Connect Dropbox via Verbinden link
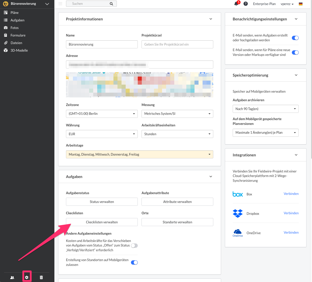Image resolution: width=312 pixels, height=282 pixels. click(291, 213)
